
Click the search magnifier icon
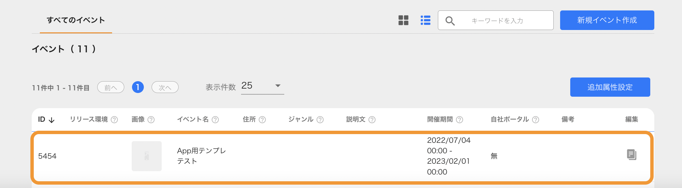(x=450, y=21)
